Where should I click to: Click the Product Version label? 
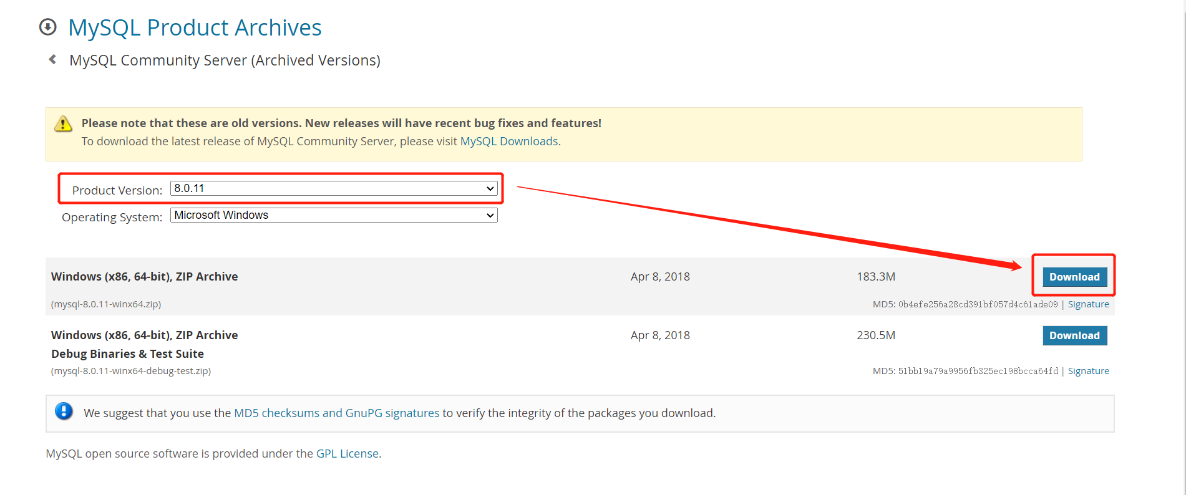(117, 190)
